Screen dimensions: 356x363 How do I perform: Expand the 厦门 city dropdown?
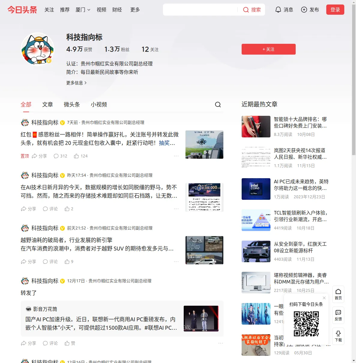pos(83,10)
